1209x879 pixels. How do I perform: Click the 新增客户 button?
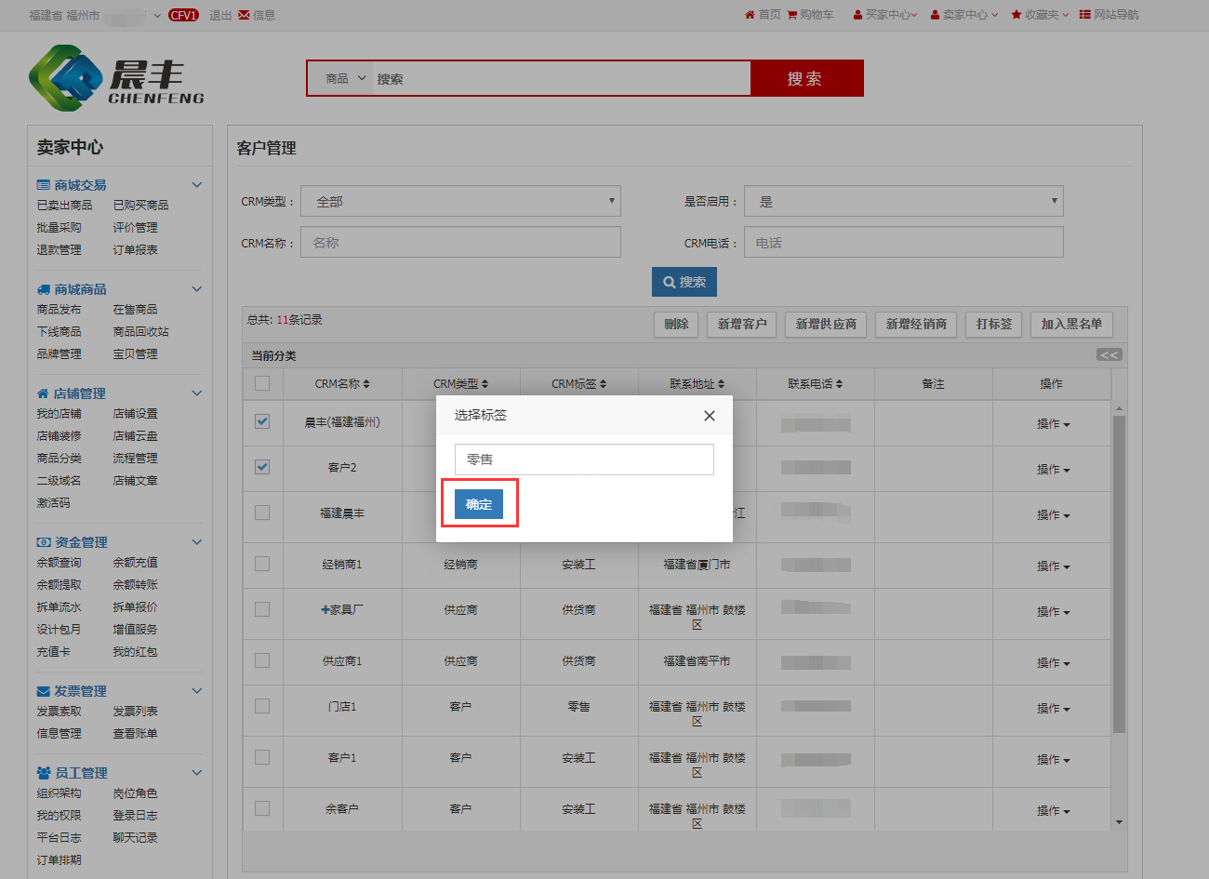(x=742, y=324)
